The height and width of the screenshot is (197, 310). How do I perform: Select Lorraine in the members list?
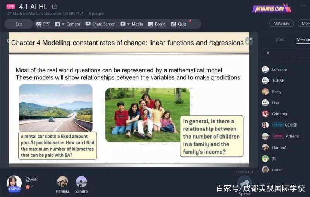[x=279, y=69]
